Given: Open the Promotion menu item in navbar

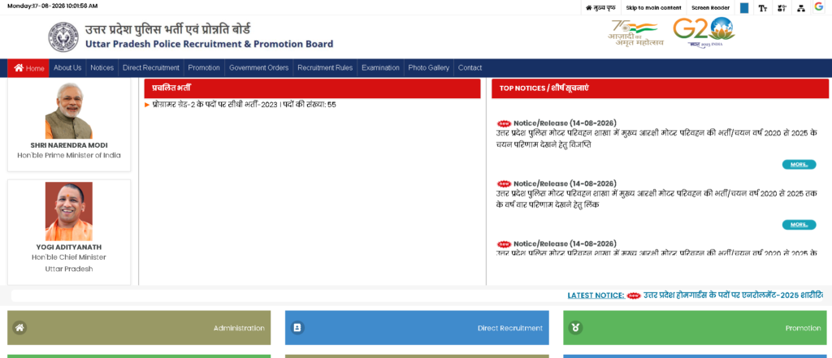Looking at the screenshot, I should point(204,68).
